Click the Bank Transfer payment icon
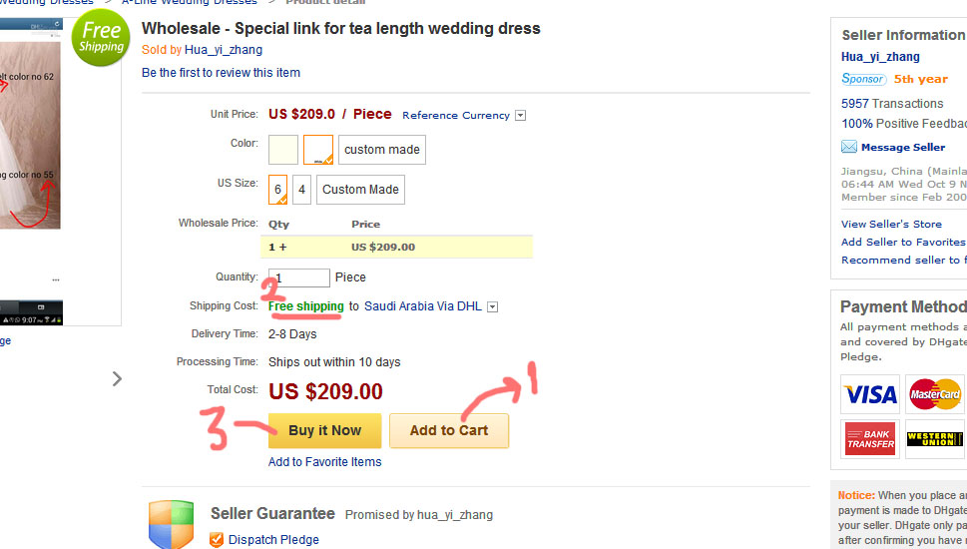 click(x=870, y=439)
